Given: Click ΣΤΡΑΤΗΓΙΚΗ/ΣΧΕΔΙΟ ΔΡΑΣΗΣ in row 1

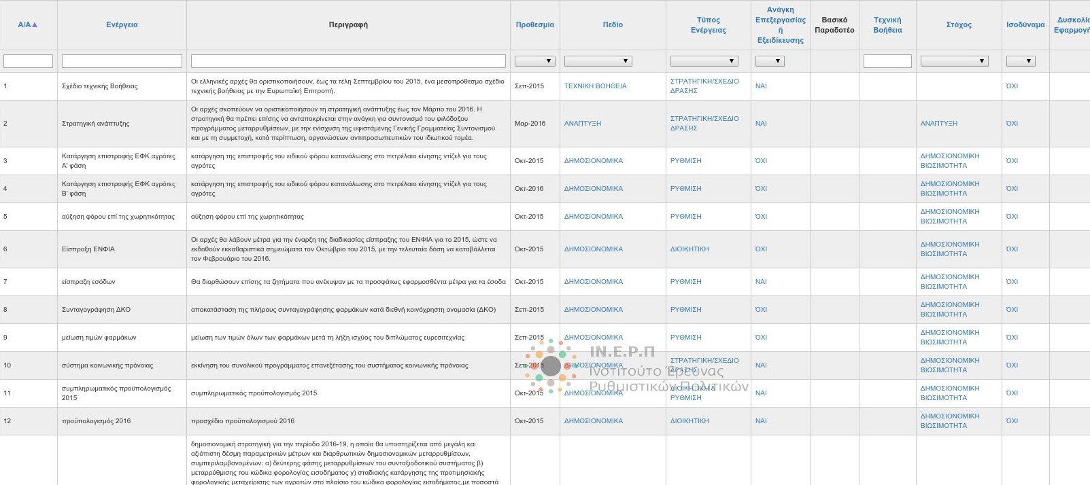Looking at the screenshot, I should 704,86.
